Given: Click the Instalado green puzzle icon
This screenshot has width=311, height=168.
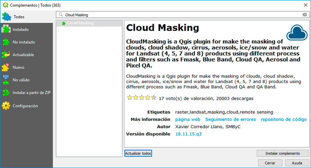Looking at the screenshot, I should pyautogui.click(x=6, y=29).
